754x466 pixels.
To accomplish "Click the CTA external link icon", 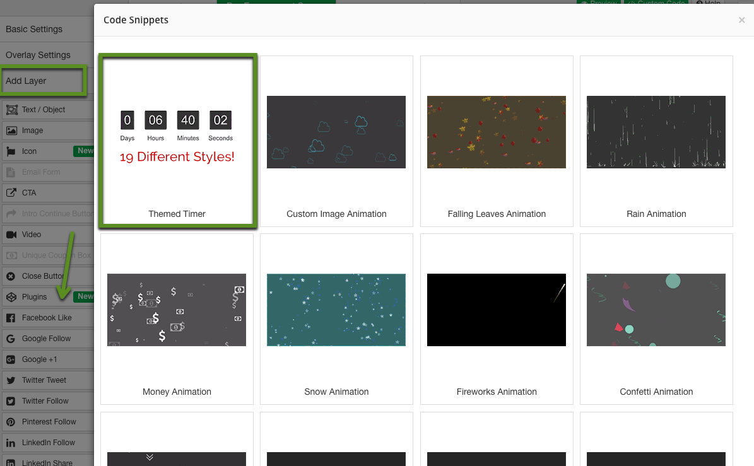I will pyautogui.click(x=11, y=193).
